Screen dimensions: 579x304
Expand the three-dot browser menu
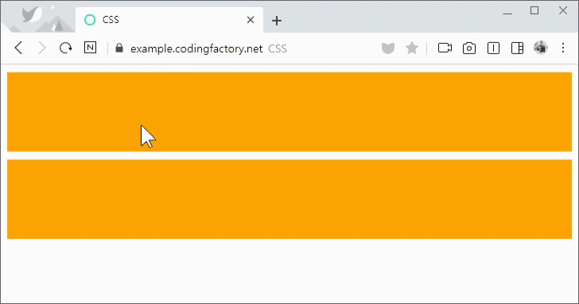coord(563,48)
